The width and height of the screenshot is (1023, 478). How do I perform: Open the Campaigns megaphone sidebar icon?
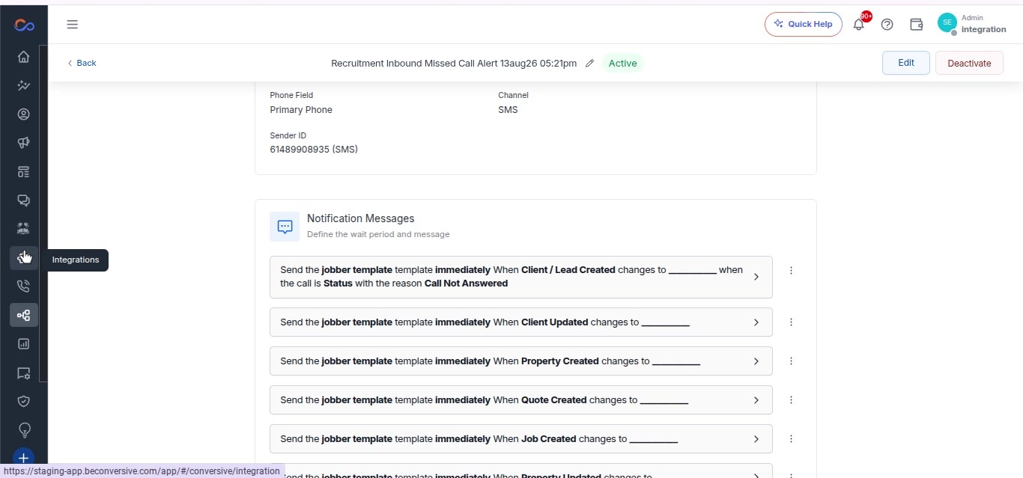(23, 143)
